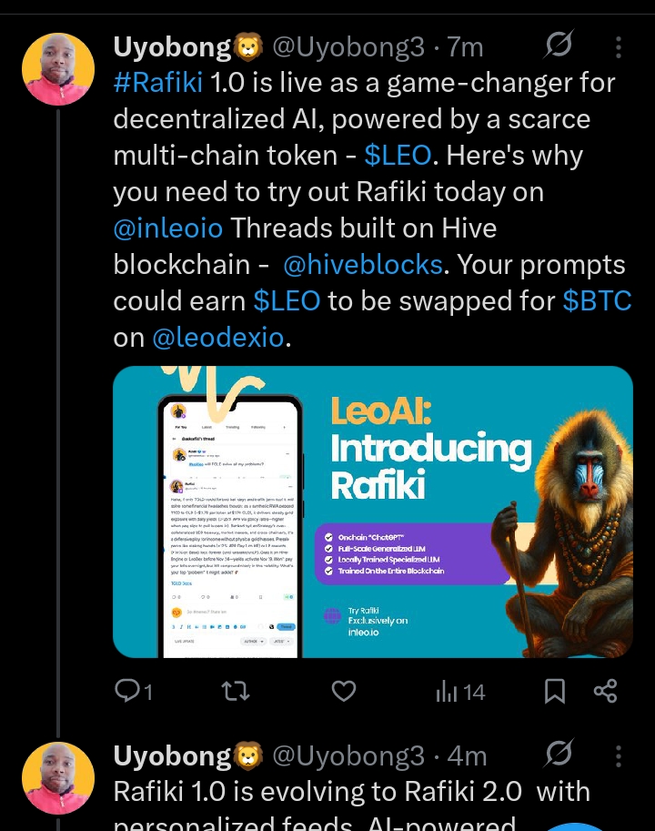Open the three-dot menu on the 7m tweet
The width and height of the screenshot is (655, 831).
pyautogui.click(x=620, y=46)
